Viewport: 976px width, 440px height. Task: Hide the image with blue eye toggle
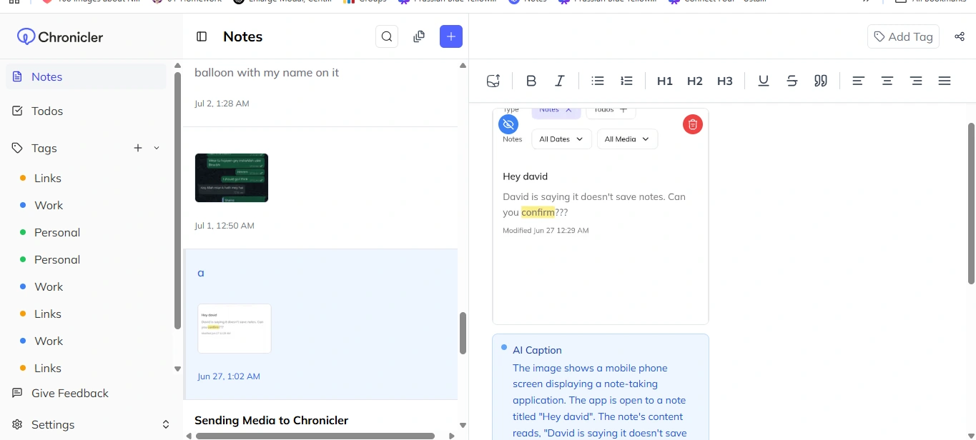508,124
